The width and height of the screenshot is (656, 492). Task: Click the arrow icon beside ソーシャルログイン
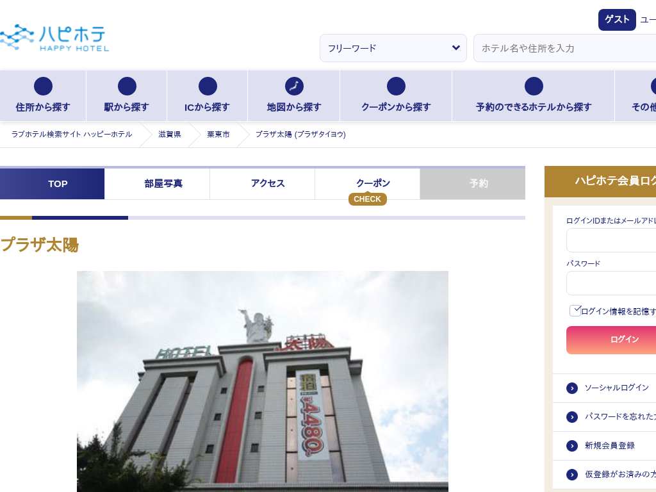click(572, 388)
